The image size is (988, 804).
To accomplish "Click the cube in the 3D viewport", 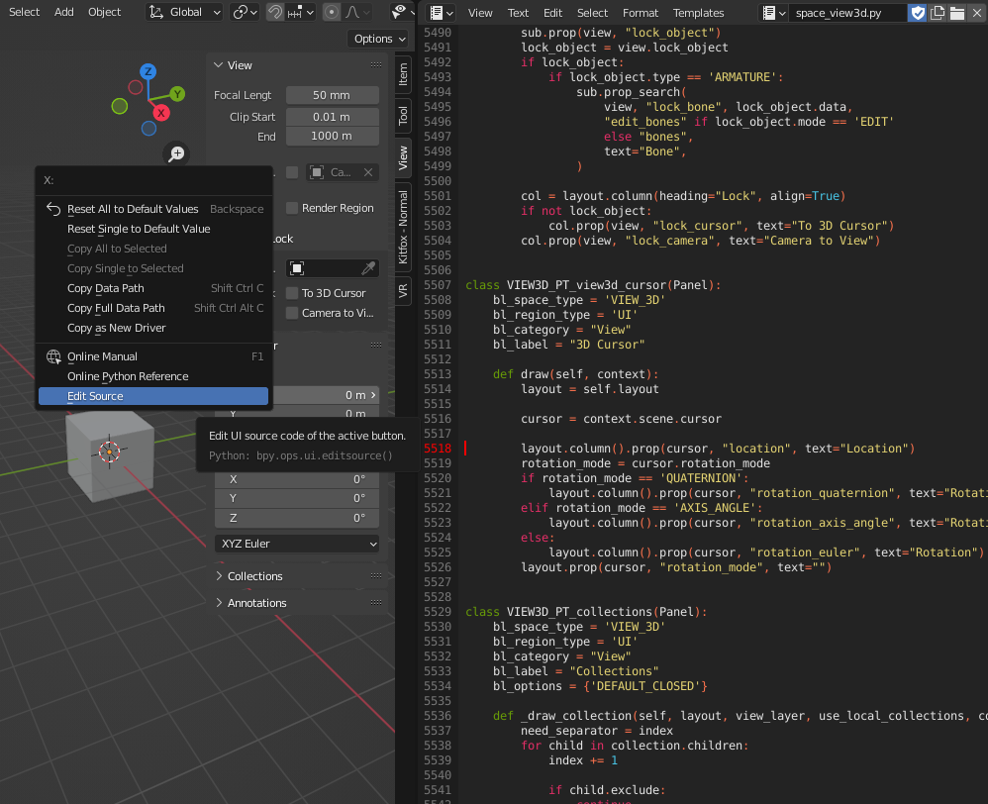I will (x=110, y=454).
